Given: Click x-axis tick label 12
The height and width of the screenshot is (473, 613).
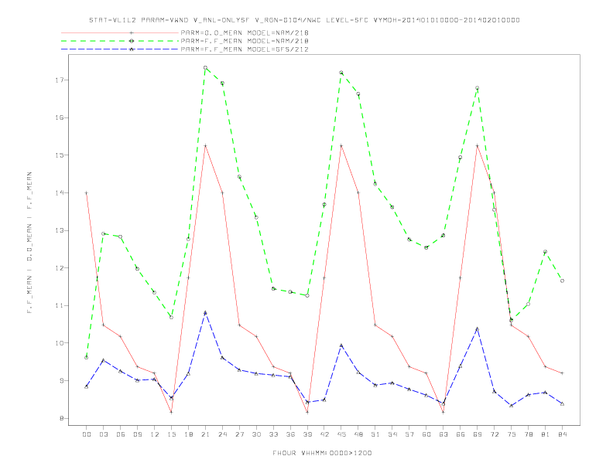Looking at the screenshot, I should pos(155,434).
